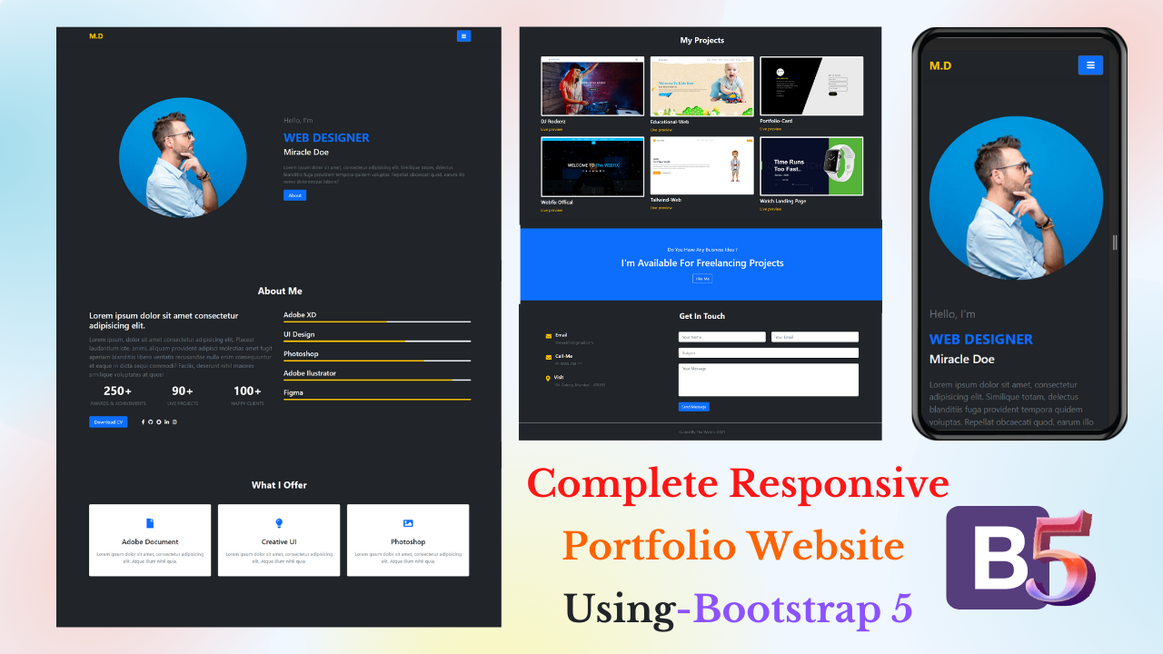Click the Adobe XD skill progress bar
This screenshot has width=1163, height=654.
(376, 322)
